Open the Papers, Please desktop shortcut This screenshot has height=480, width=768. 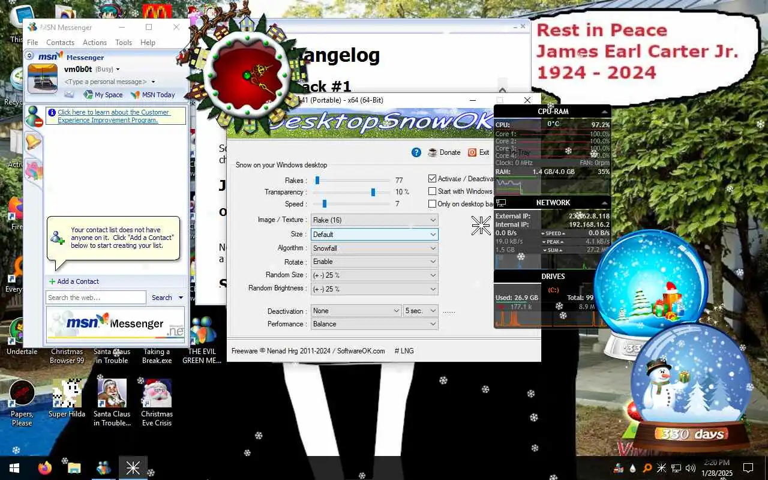22,402
